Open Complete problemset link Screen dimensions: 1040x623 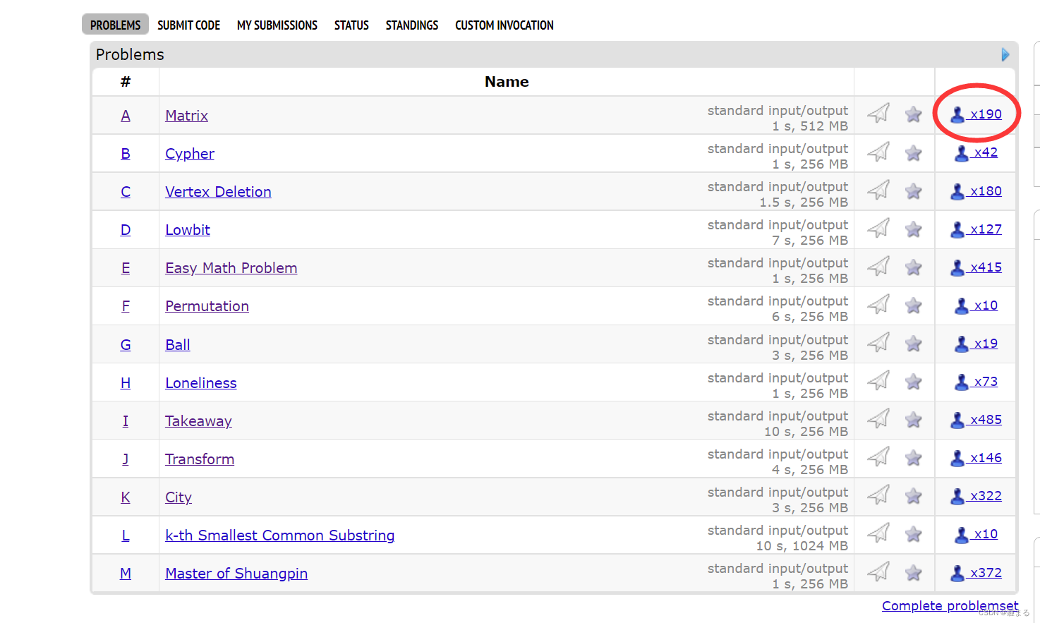coord(950,606)
